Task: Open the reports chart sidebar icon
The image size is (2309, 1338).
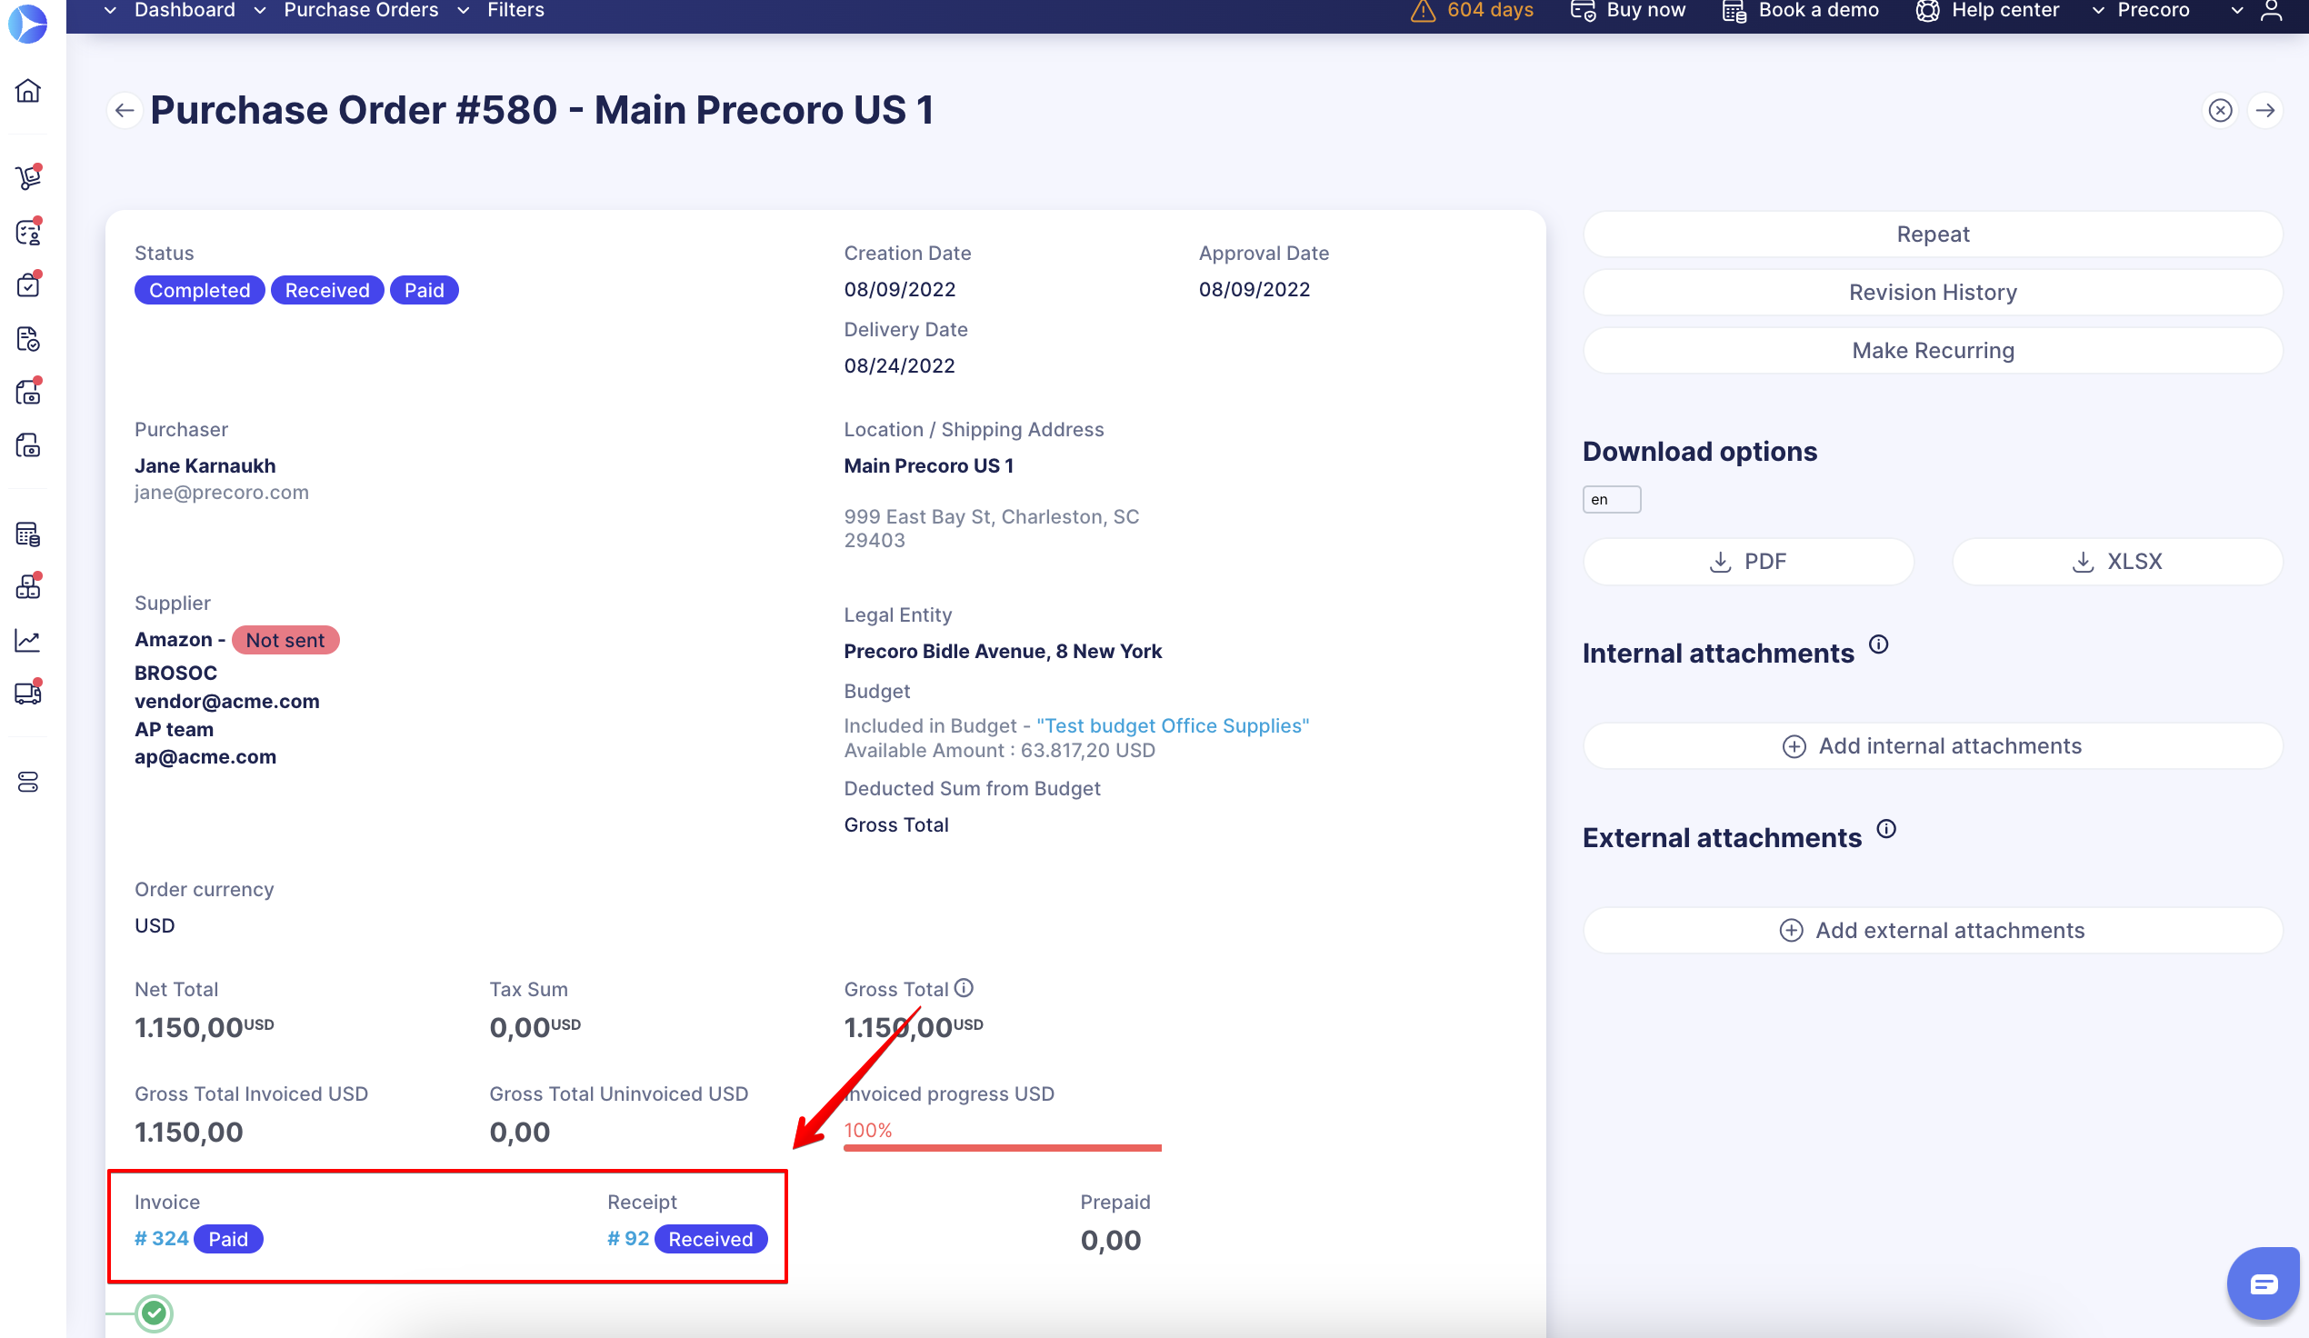Action: 28,640
